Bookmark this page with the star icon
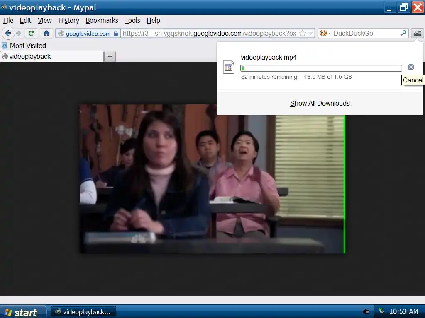 click(303, 33)
